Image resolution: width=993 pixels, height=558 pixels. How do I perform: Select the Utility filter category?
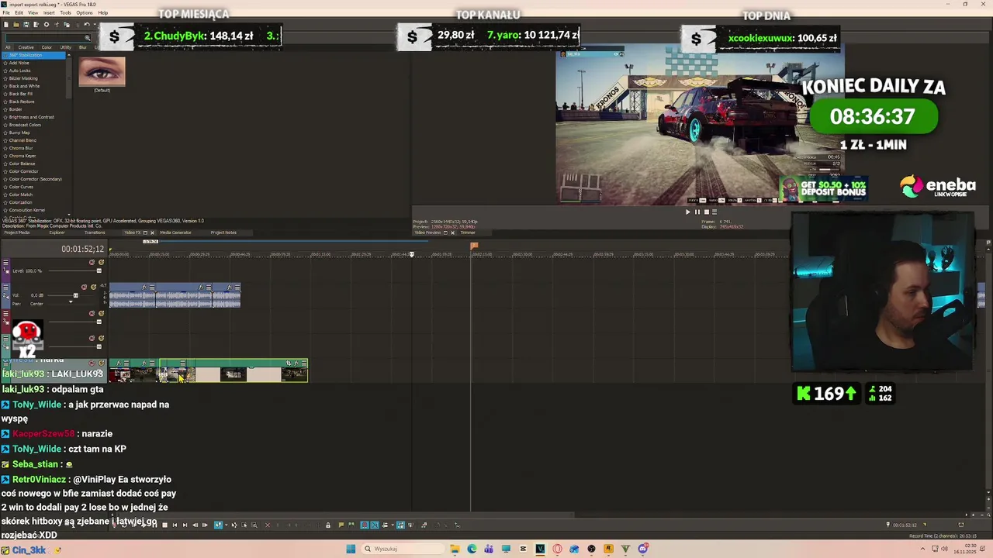pyautogui.click(x=66, y=47)
